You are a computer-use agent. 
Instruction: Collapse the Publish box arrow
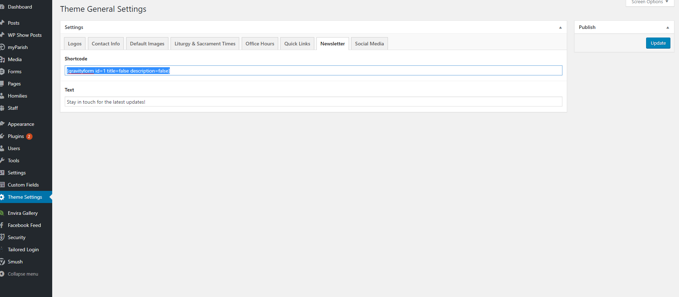(x=668, y=28)
